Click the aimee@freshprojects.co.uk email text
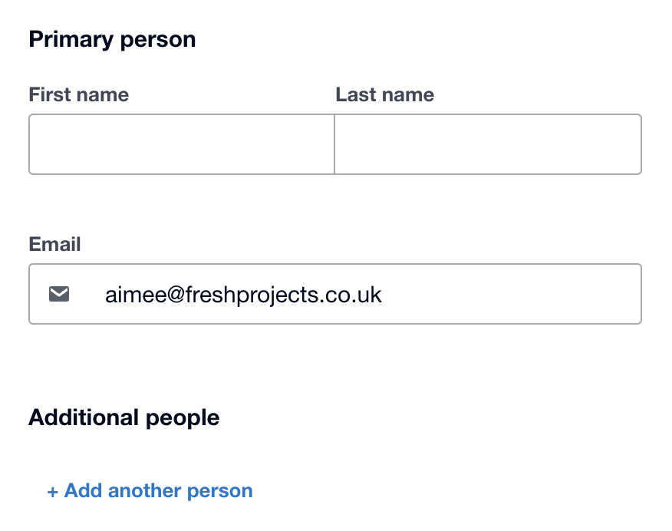 [x=243, y=295]
